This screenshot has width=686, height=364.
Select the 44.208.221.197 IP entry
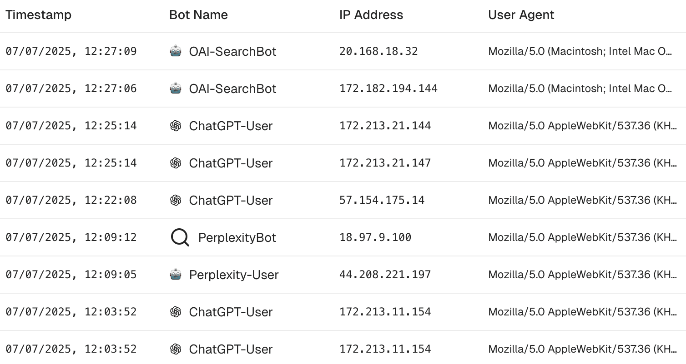click(384, 274)
